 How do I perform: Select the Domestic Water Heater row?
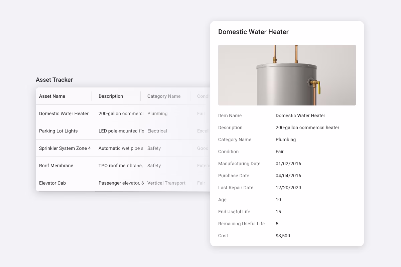click(x=64, y=113)
